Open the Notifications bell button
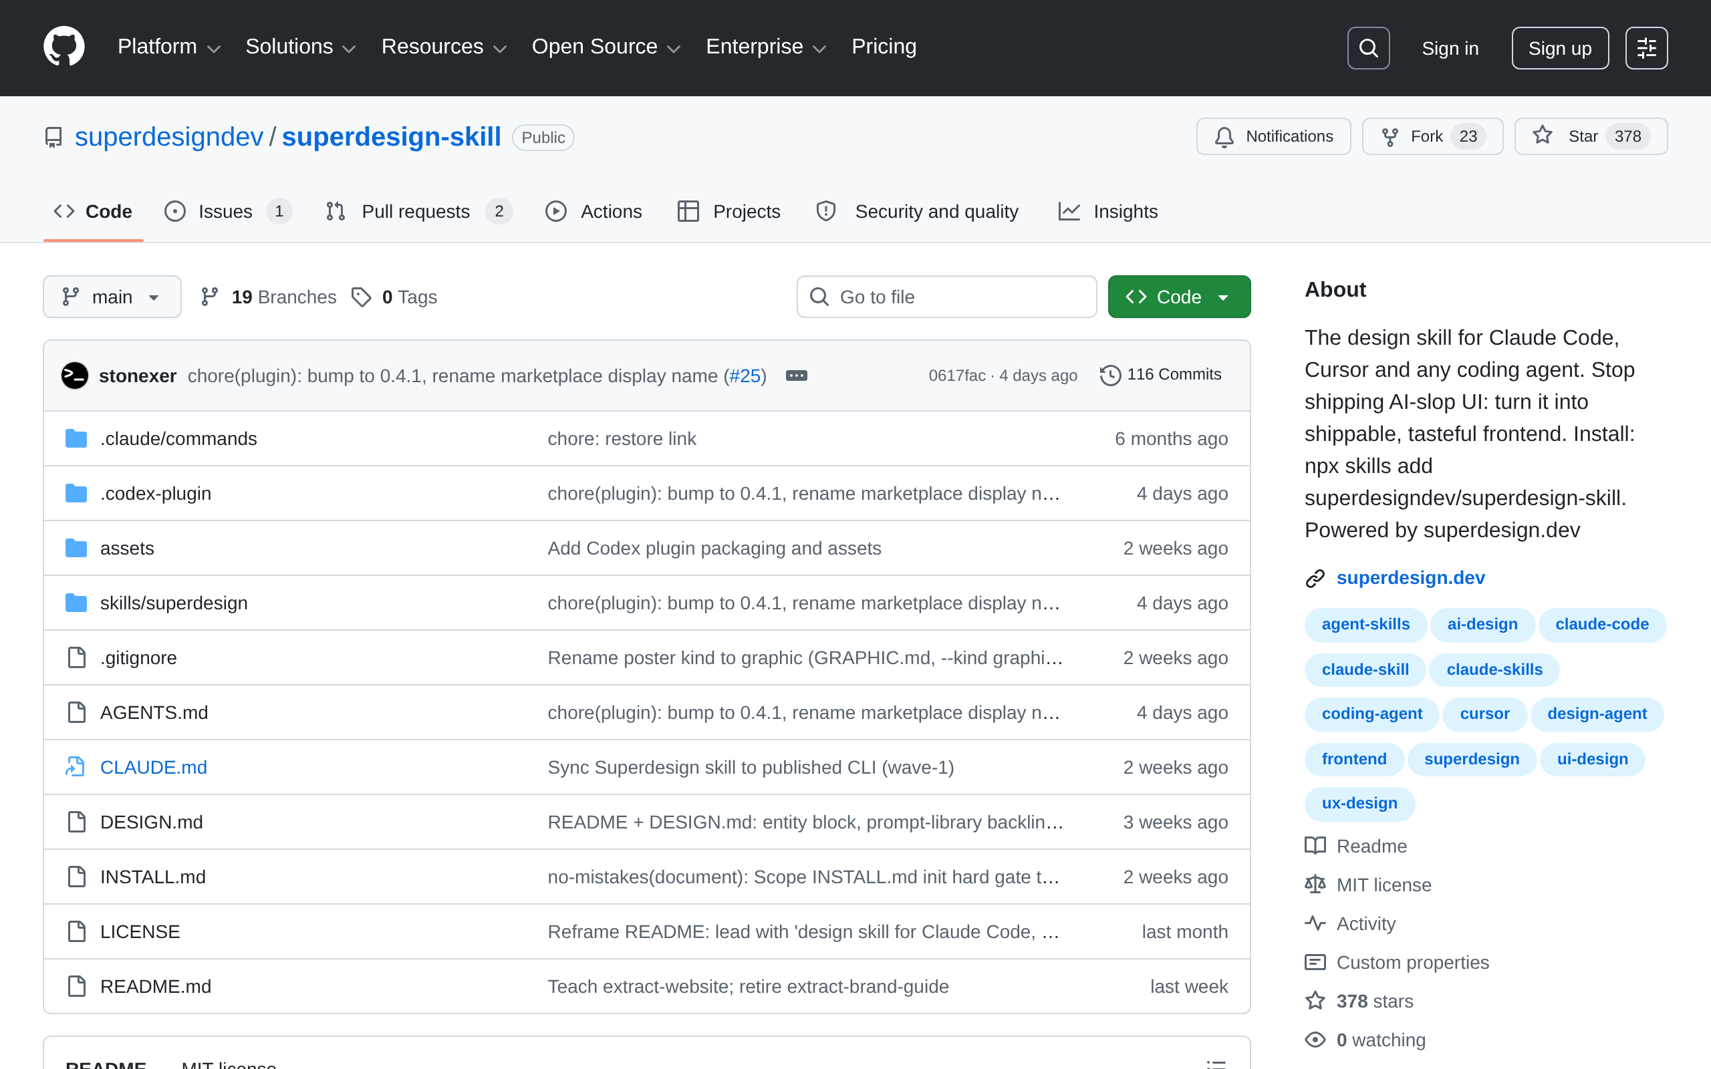 (x=1273, y=136)
